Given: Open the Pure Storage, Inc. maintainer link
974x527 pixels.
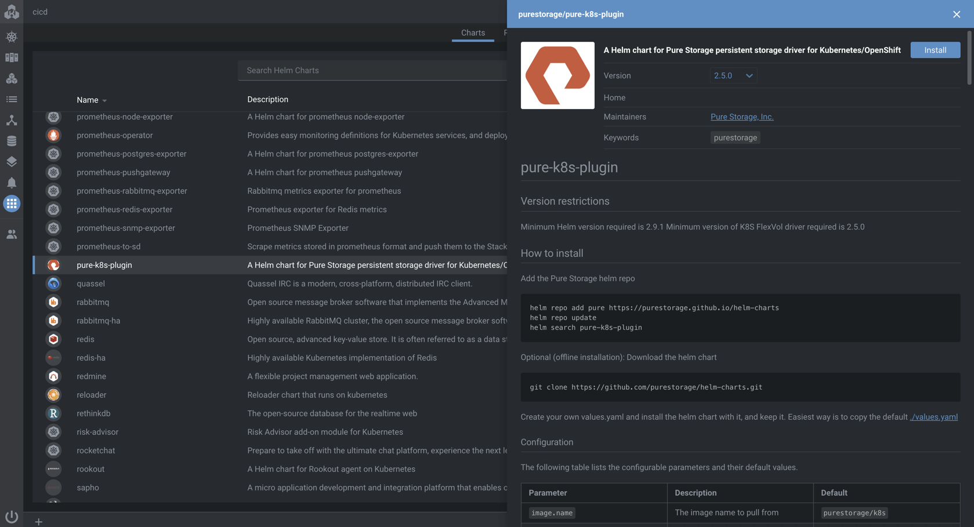Looking at the screenshot, I should click(x=742, y=117).
